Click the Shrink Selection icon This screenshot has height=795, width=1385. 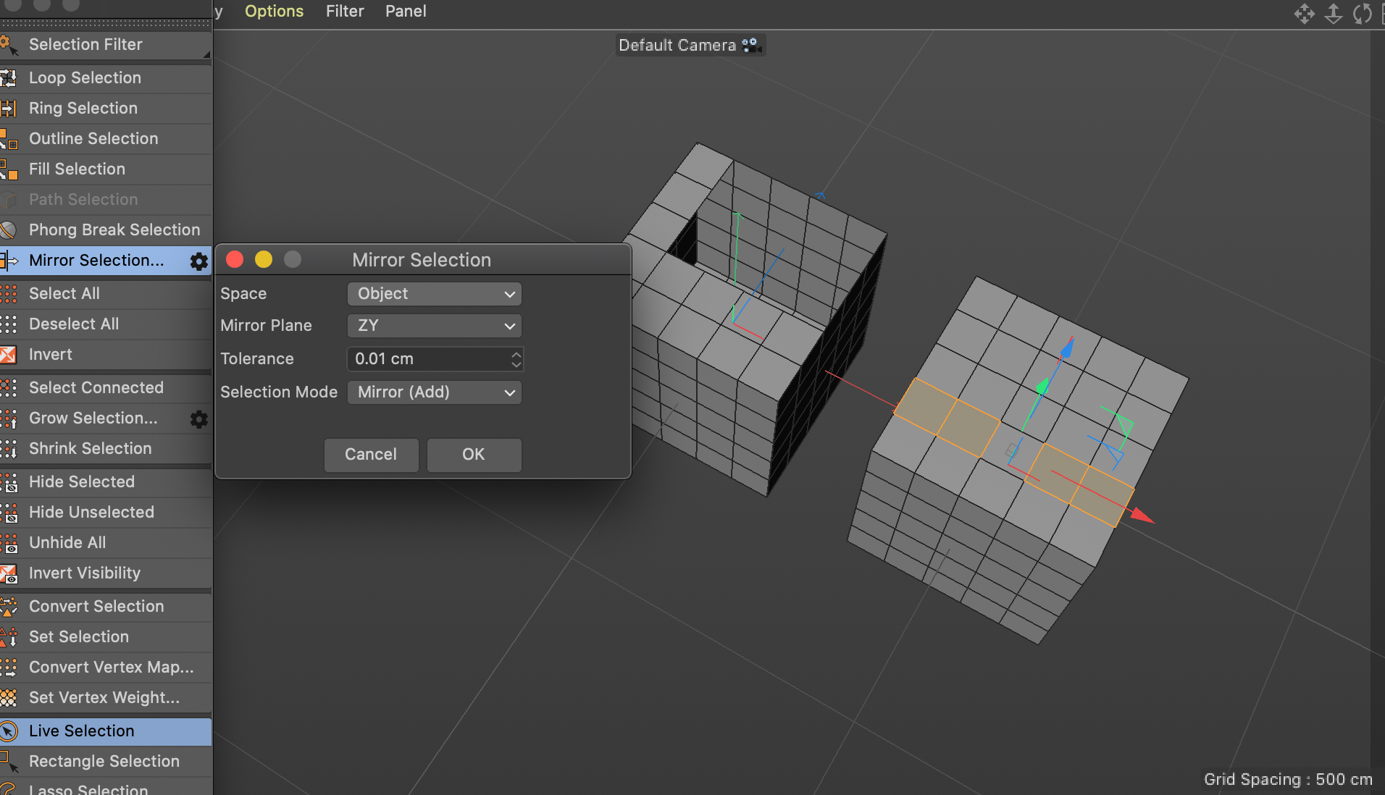(x=9, y=448)
